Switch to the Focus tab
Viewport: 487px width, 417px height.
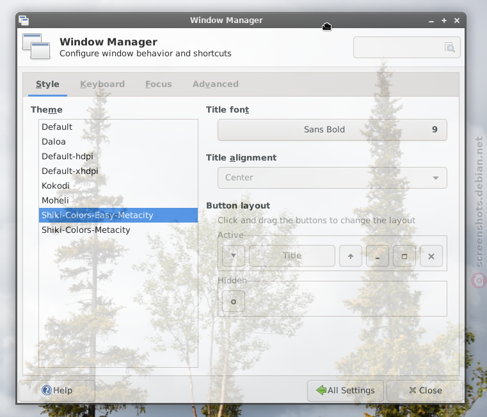pyautogui.click(x=159, y=84)
